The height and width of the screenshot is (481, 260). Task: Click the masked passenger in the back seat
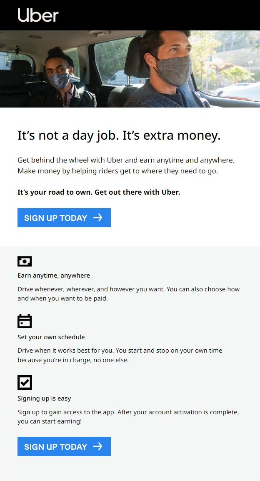(x=59, y=77)
